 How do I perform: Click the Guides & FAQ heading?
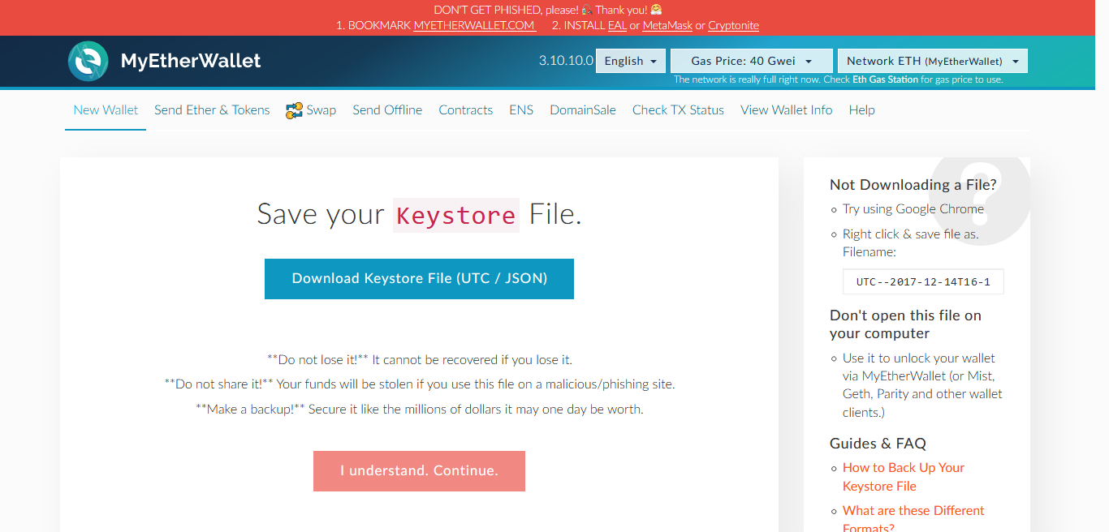tap(878, 444)
